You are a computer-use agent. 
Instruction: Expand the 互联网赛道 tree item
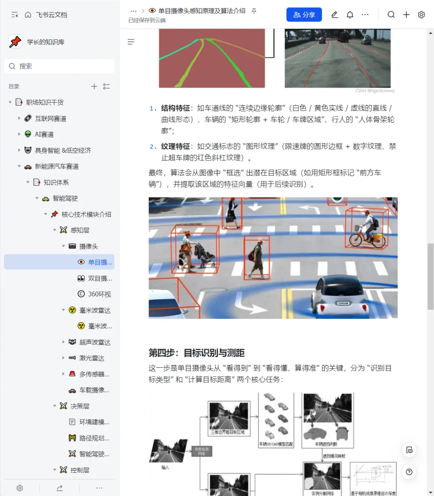tap(19, 118)
